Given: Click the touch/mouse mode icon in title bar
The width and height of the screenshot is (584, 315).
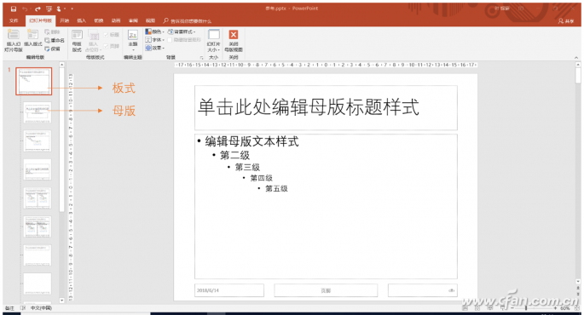Looking at the screenshot, I should [x=59, y=9].
